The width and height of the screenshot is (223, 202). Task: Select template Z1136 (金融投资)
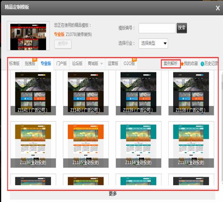point(33,145)
